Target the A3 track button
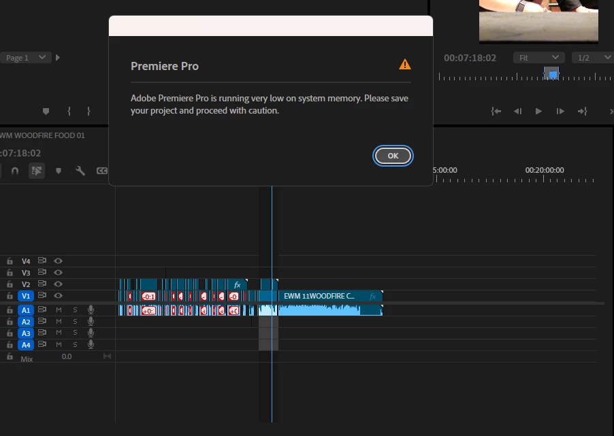 click(25, 333)
